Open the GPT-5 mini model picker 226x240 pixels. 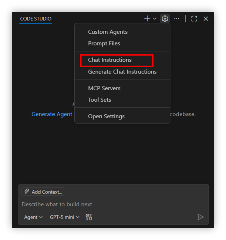coord(65,217)
